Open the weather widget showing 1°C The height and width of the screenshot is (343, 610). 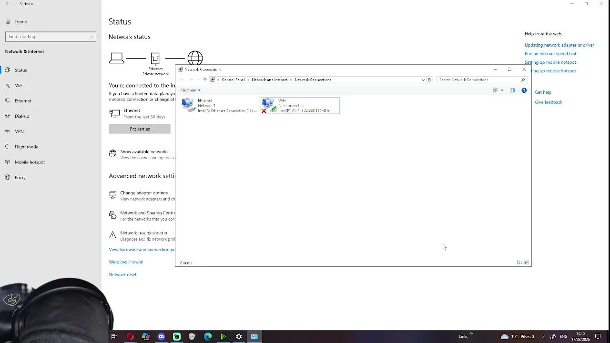[518, 337]
